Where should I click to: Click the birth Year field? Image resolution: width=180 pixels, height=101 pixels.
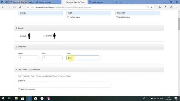coord(83,58)
